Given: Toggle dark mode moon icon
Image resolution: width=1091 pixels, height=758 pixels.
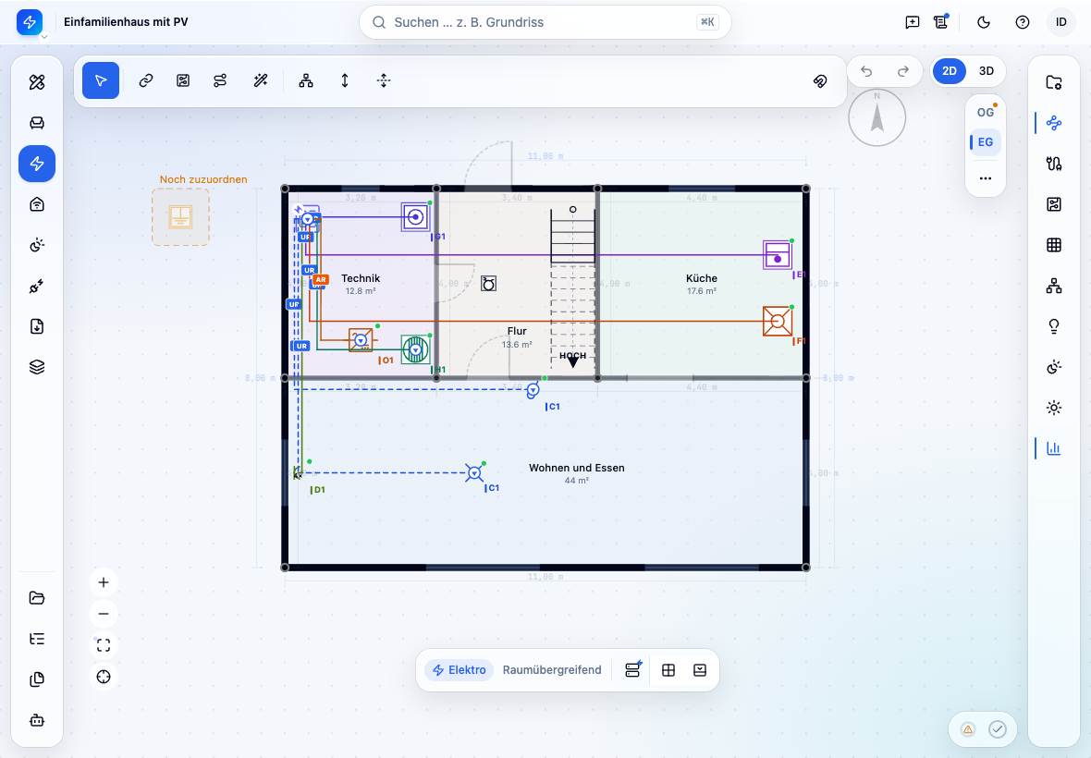Looking at the screenshot, I should [x=984, y=22].
